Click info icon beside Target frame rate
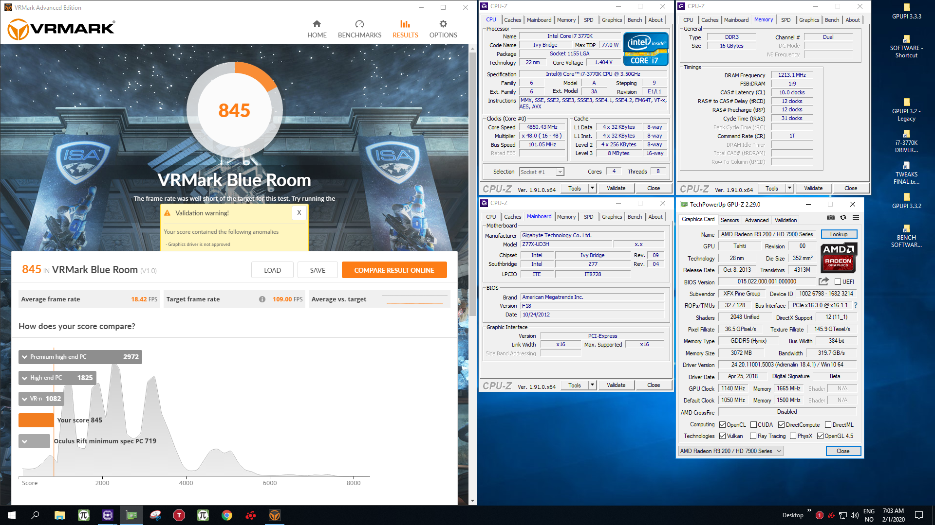The height and width of the screenshot is (525, 935). [262, 299]
